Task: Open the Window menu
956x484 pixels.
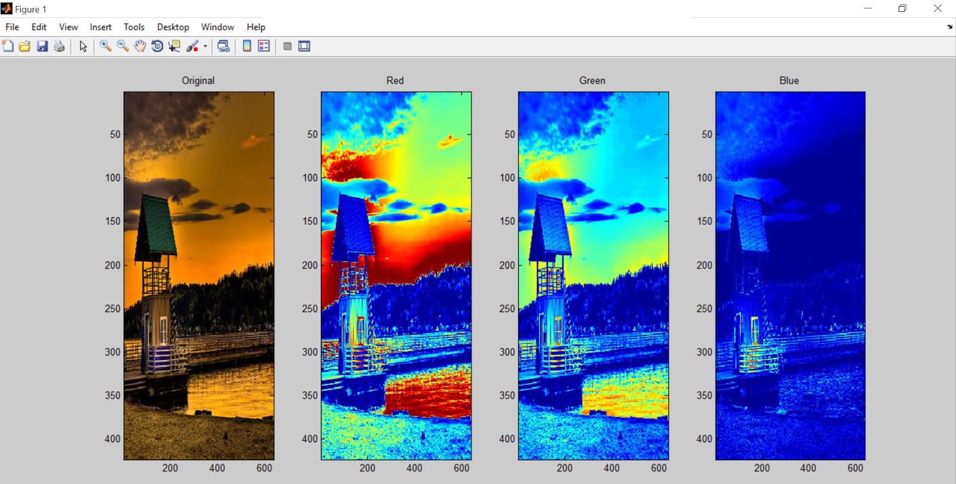Action: click(x=217, y=27)
